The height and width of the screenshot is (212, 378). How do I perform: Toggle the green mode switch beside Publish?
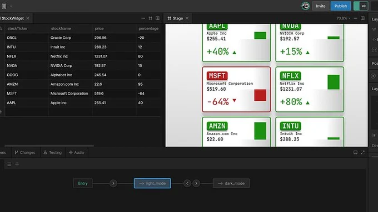click(x=361, y=6)
